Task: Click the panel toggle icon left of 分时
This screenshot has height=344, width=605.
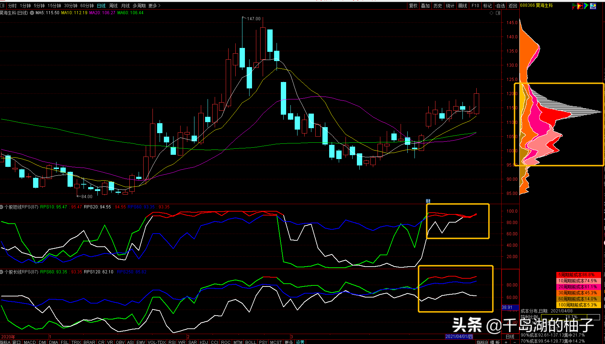Action: (x=2, y=6)
